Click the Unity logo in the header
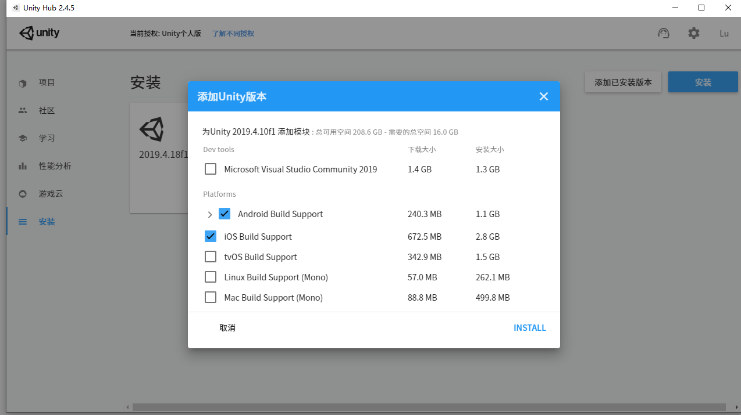This screenshot has height=415, width=741. coord(40,33)
